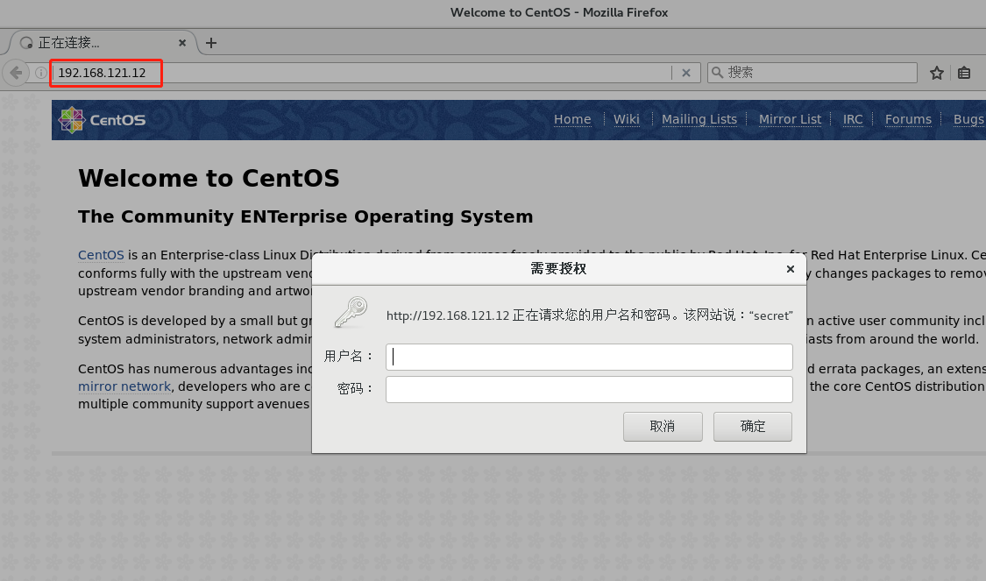Open the Home link in CentOS navigation
986x581 pixels.
(572, 119)
